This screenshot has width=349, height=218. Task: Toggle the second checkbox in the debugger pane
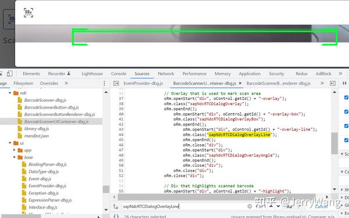(x=346, y=112)
